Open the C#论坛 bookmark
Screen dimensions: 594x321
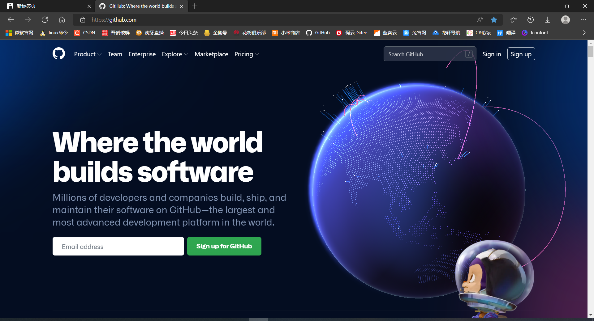(x=479, y=33)
